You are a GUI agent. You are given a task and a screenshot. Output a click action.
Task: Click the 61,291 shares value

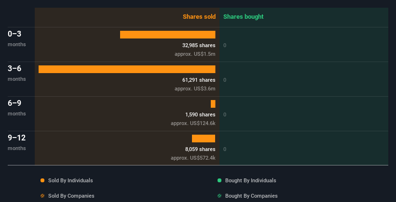click(199, 80)
